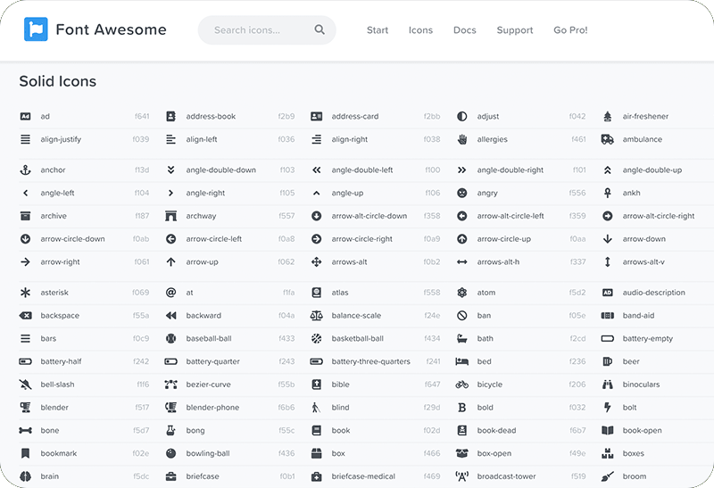
Task: Click the Font Awesome flag logo
Action: click(x=36, y=29)
